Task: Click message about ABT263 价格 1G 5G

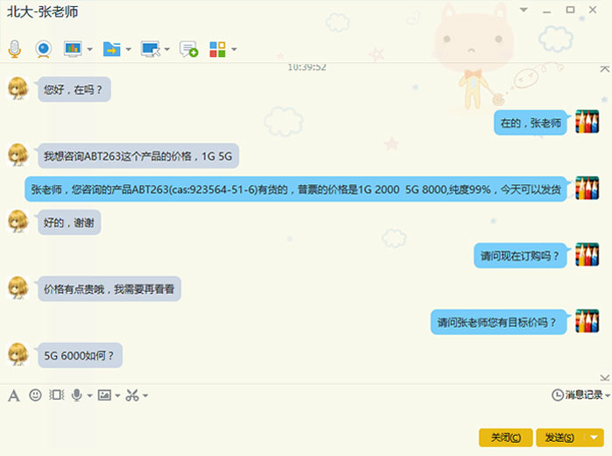Action: pyautogui.click(x=138, y=156)
